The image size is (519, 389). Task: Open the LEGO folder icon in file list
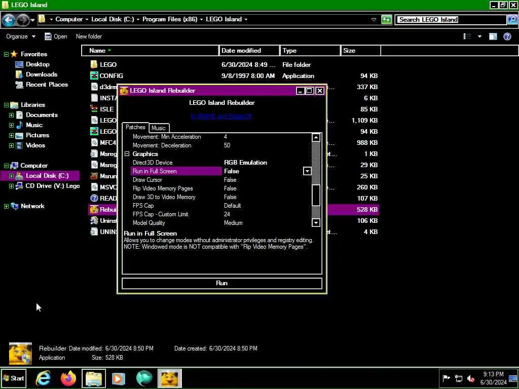94,64
